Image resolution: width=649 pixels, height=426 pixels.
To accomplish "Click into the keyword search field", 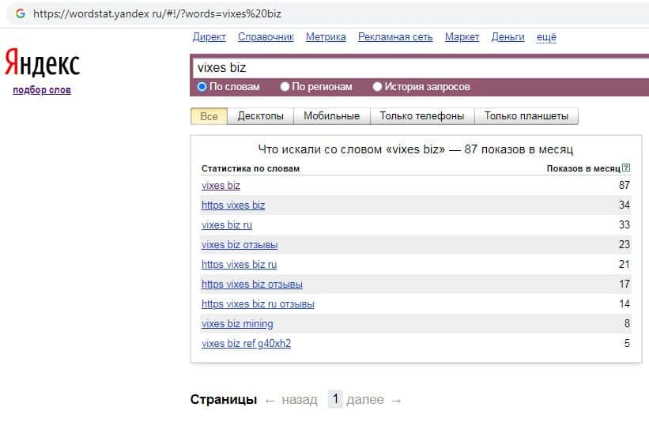I will pyautogui.click(x=419, y=68).
